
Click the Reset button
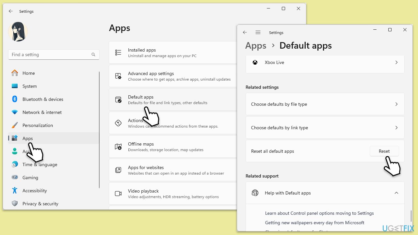(x=384, y=151)
